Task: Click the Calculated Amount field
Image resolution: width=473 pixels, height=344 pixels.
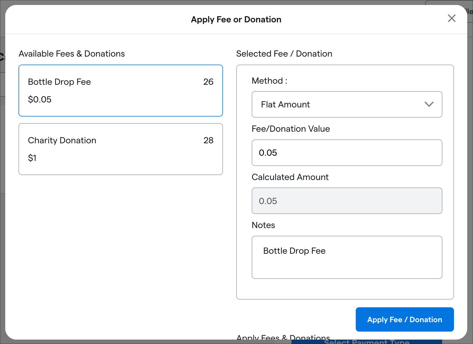Action: point(347,201)
